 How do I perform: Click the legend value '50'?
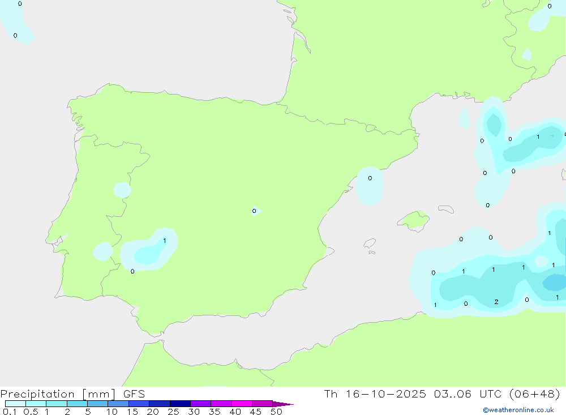276,412
